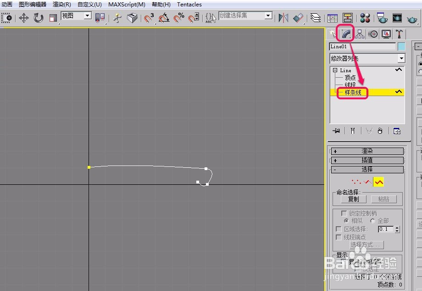Click the Align tool icon
Viewport: 422px width, 291px height.
pos(298,18)
